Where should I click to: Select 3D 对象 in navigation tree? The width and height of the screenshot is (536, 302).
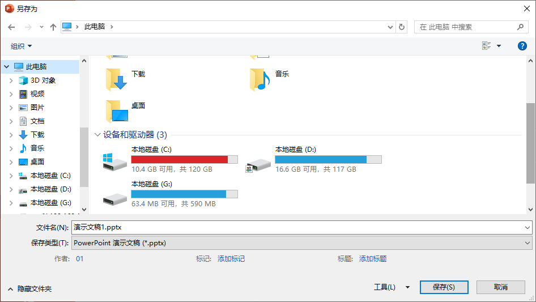point(42,80)
